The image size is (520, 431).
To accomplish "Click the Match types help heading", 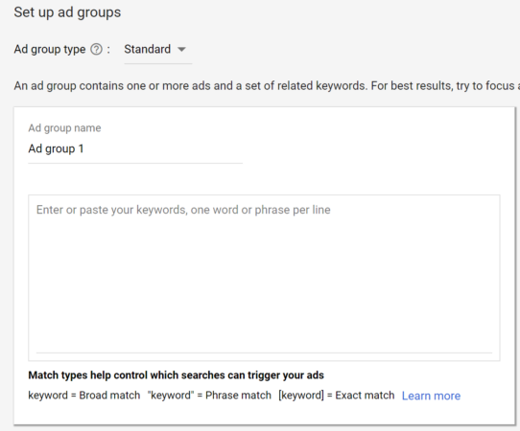I will tap(177, 375).
